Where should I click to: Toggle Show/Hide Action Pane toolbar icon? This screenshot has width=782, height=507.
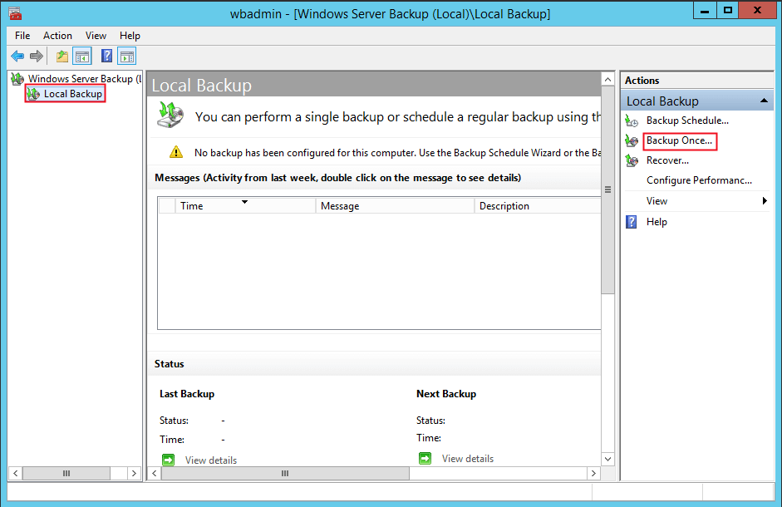(127, 56)
